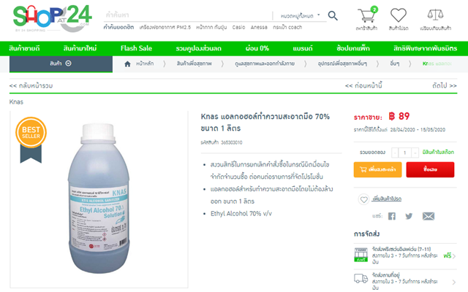Click the orange add to cart button
This screenshot has width=468, height=292.
tap(377, 169)
